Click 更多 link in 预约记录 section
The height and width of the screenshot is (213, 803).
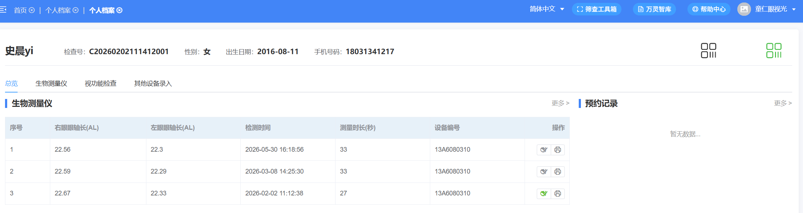coord(783,103)
